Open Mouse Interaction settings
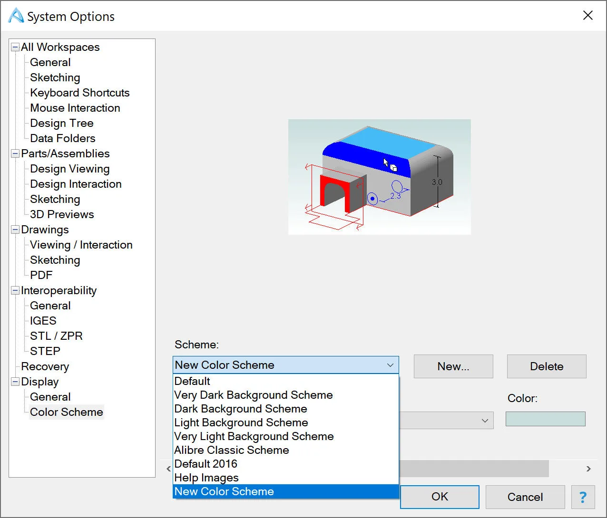This screenshot has width=607, height=518. tap(75, 108)
